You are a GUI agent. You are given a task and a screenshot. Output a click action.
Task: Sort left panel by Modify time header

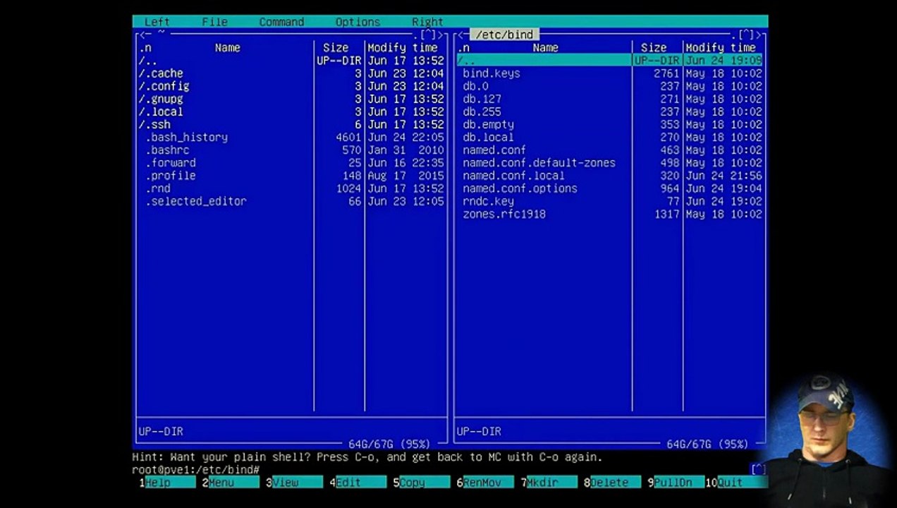[403, 48]
